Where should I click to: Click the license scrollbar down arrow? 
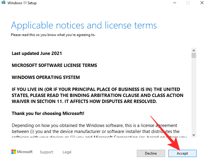[194, 135]
